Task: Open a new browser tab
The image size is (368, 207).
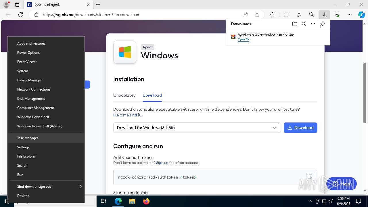Action: (98, 5)
